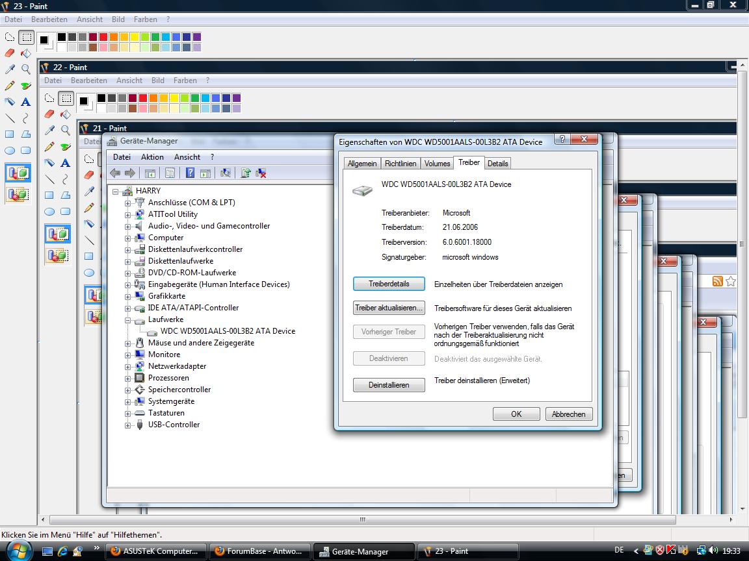This screenshot has width=749, height=561.
Task: Click the volume speaker tray icon
Action: tap(713, 551)
